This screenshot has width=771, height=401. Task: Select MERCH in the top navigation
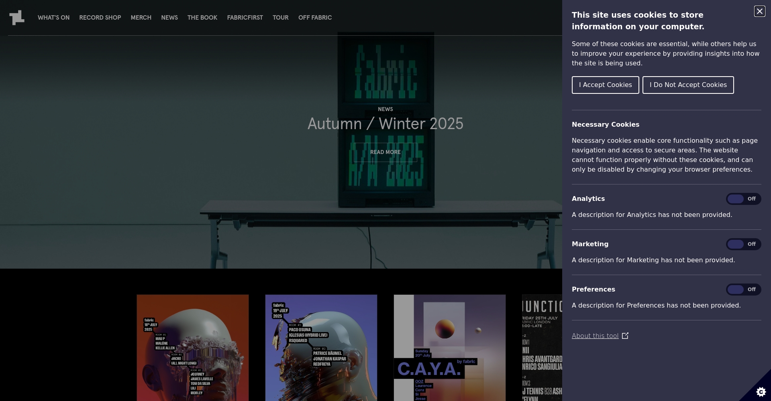[141, 18]
